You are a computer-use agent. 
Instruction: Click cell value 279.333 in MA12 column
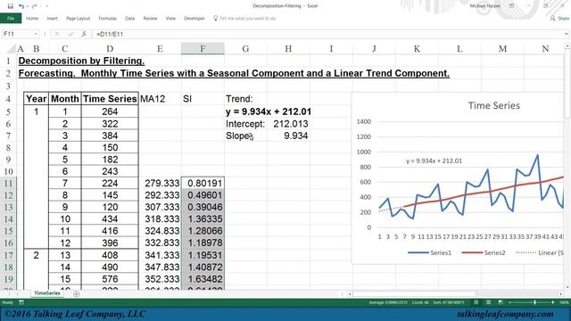coord(160,183)
